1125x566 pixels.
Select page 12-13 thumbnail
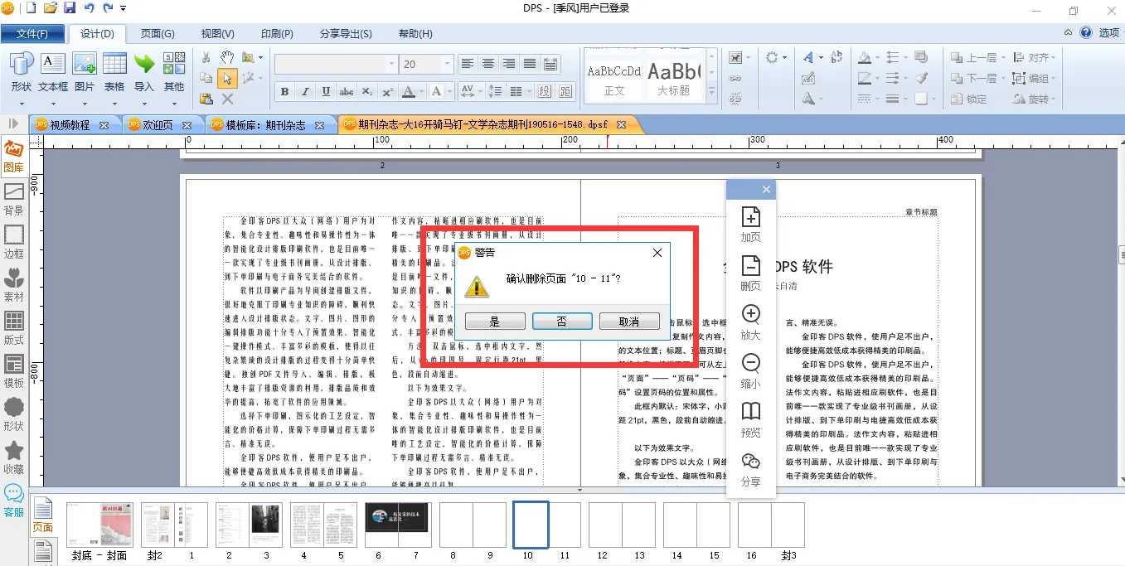(x=622, y=525)
